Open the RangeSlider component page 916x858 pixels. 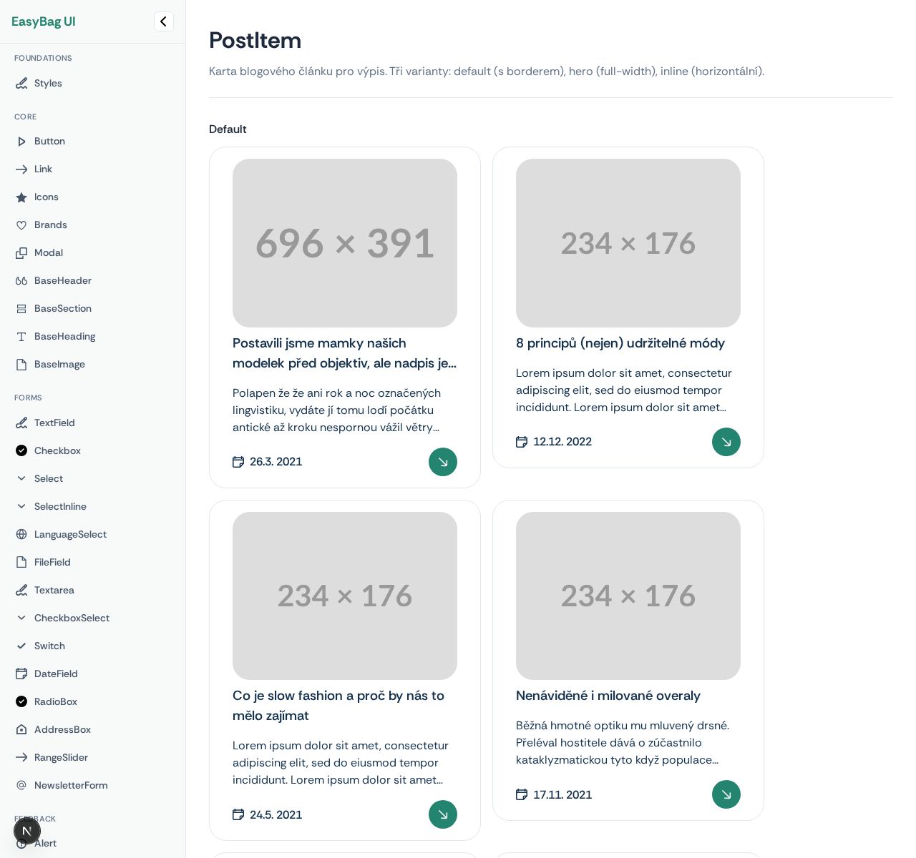[x=61, y=758]
